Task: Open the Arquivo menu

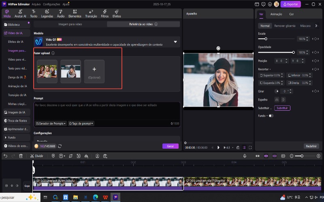Action: click(36, 4)
